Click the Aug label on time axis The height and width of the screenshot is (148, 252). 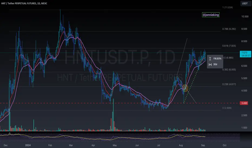(x=181, y=145)
